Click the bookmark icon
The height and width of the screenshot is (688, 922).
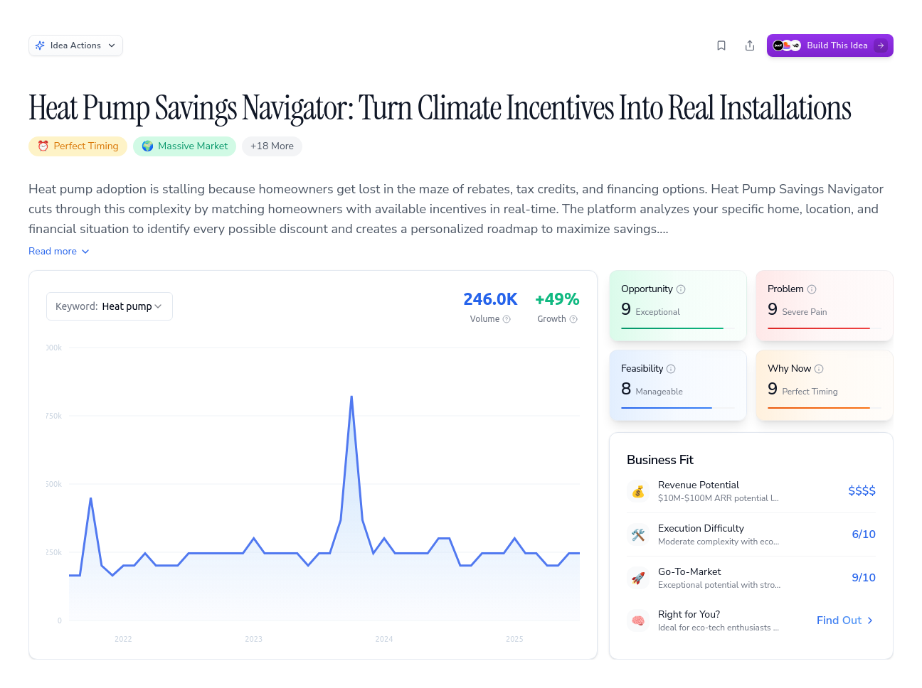[x=721, y=45]
